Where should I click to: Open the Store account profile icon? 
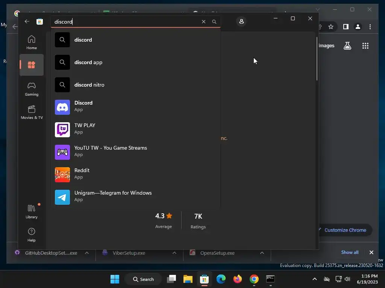pos(241,21)
